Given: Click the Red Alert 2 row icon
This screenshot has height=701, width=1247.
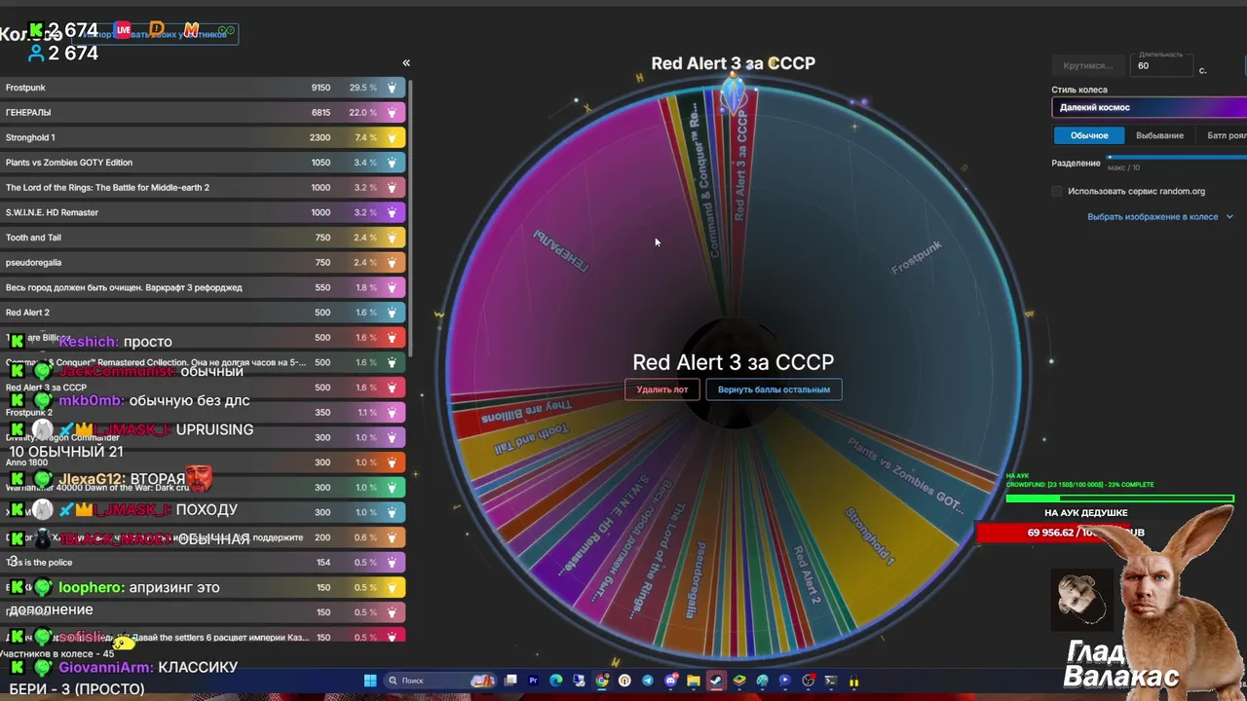Looking at the screenshot, I should (392, 313).
